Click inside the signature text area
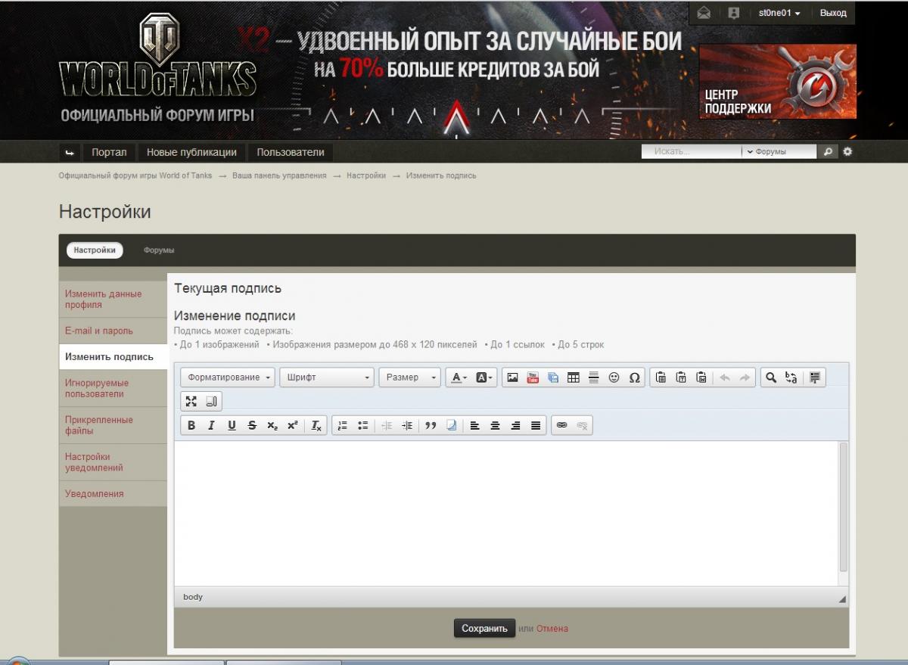Screen dimensions: 908x665 [x=505, y=513]
